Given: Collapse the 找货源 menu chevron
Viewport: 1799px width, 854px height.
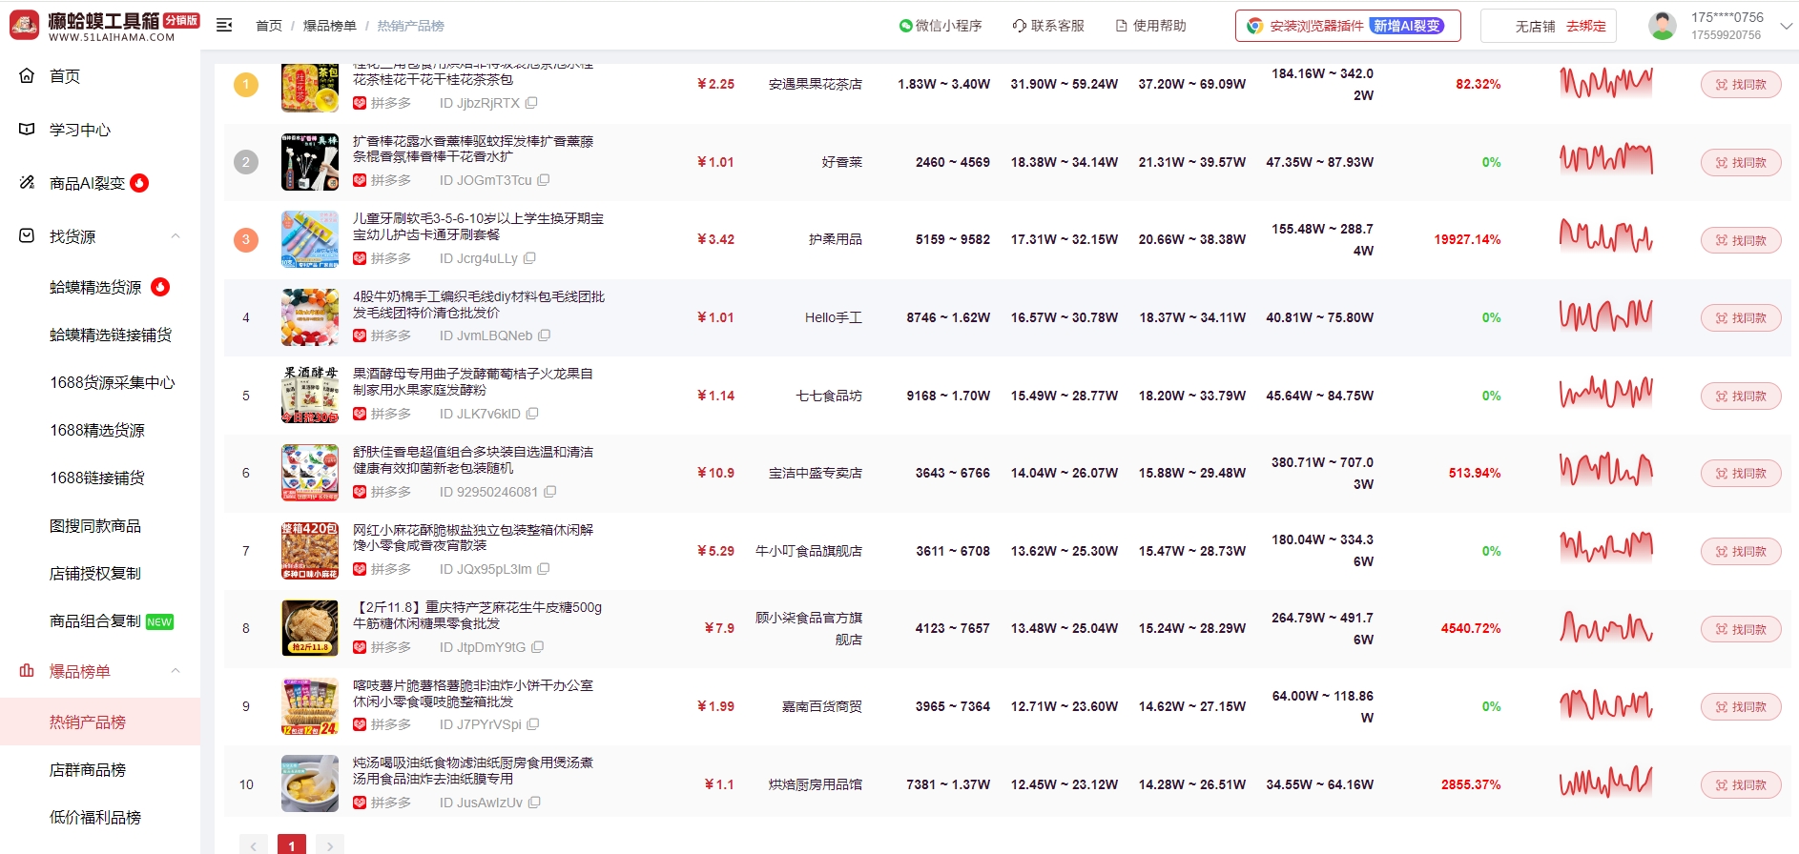Looking at the screenshot, I should click(x=176, y=236).
